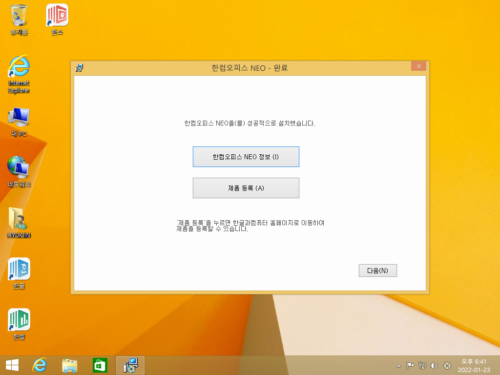The image size is (500, 375).
Task: Click the 제품 등록 description text
Action: (250, 226)
